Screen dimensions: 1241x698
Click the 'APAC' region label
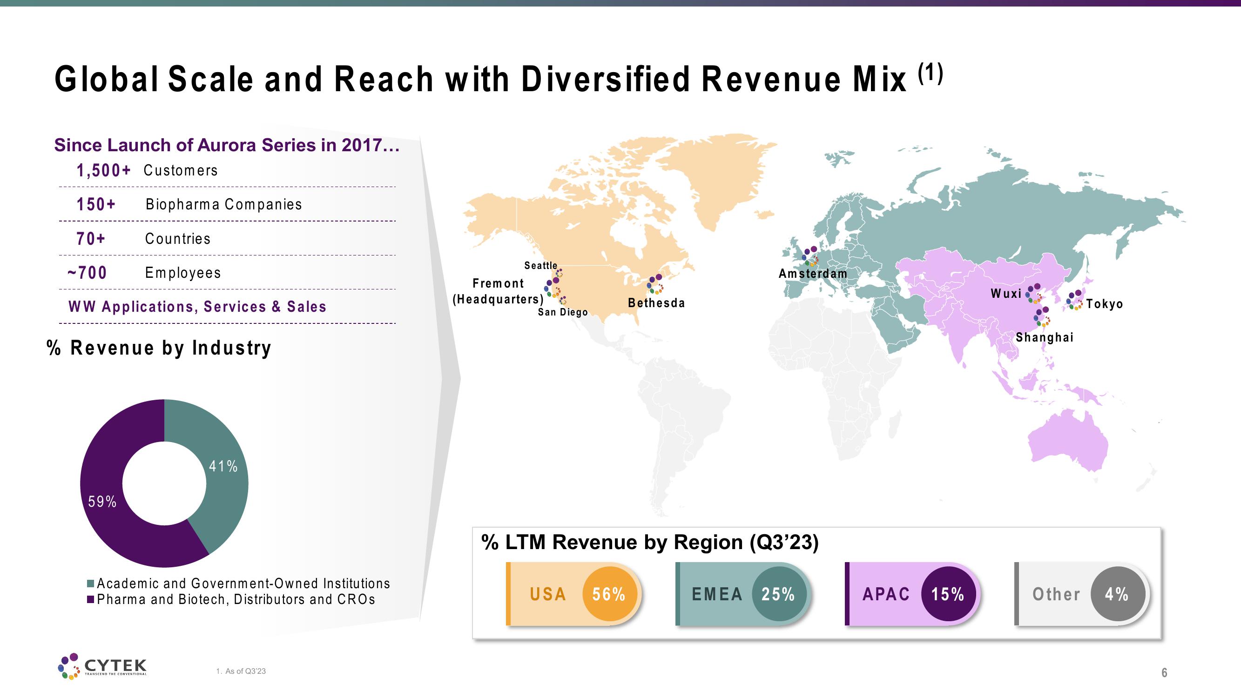(x=886, y=594)
